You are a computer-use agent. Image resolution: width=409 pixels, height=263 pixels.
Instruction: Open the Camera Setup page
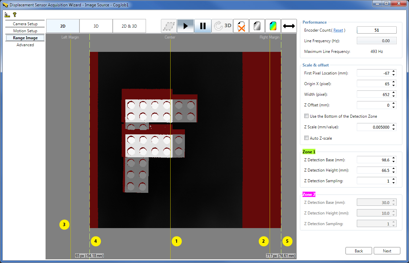25,24
